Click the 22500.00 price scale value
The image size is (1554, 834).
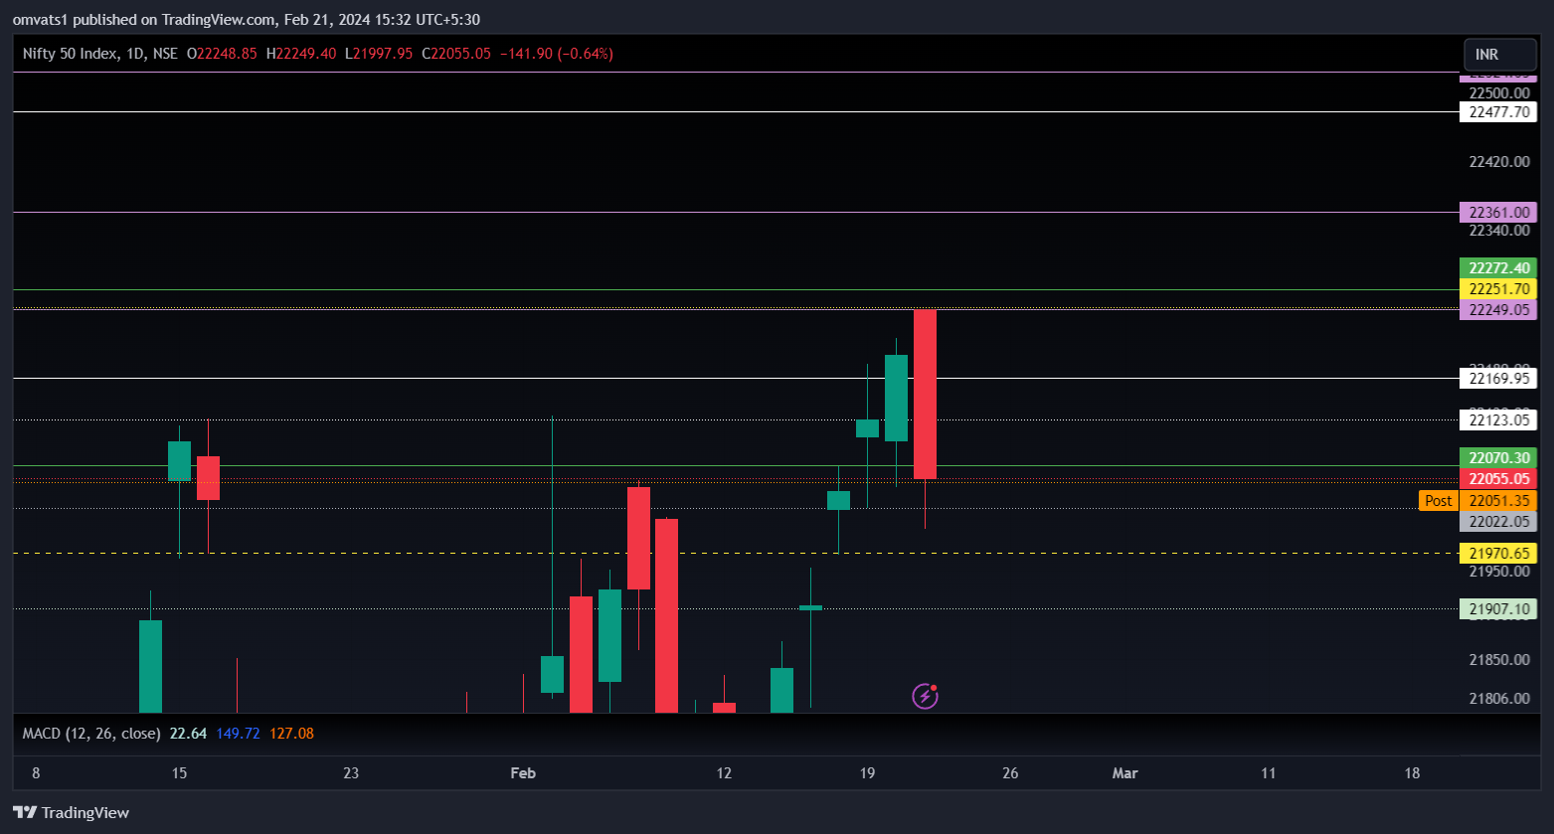click(x=1499, y=93)
